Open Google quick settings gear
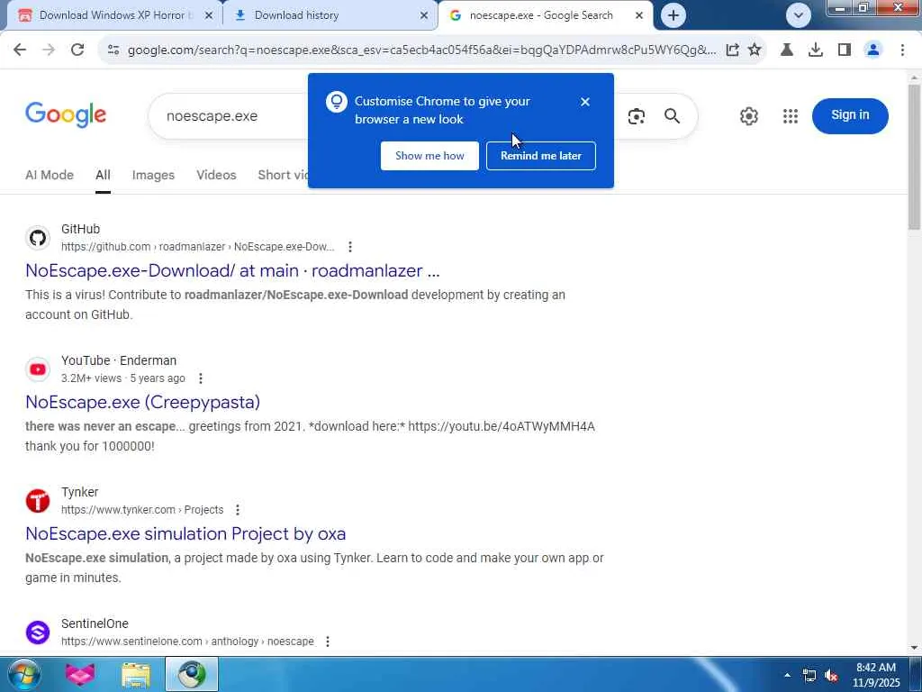Screen dimensions: 922x692 (748, 116)
